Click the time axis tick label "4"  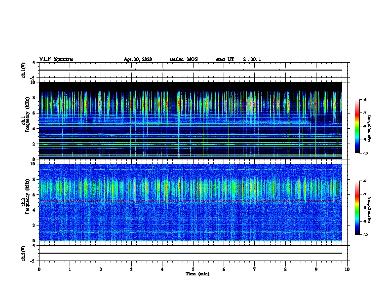(162, 269)
